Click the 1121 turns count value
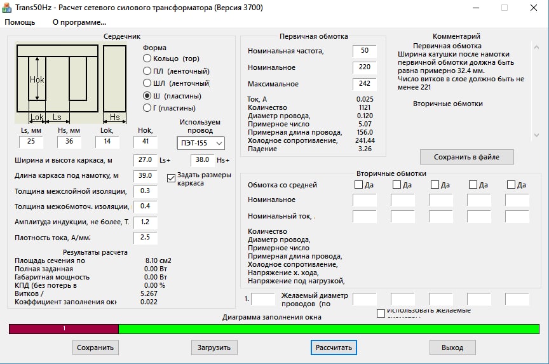This screenshot has width=549, height=364. tap(365, 108)
